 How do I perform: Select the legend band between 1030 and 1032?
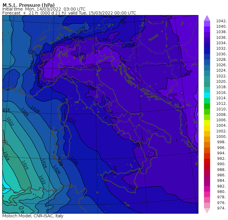point(207,51)
